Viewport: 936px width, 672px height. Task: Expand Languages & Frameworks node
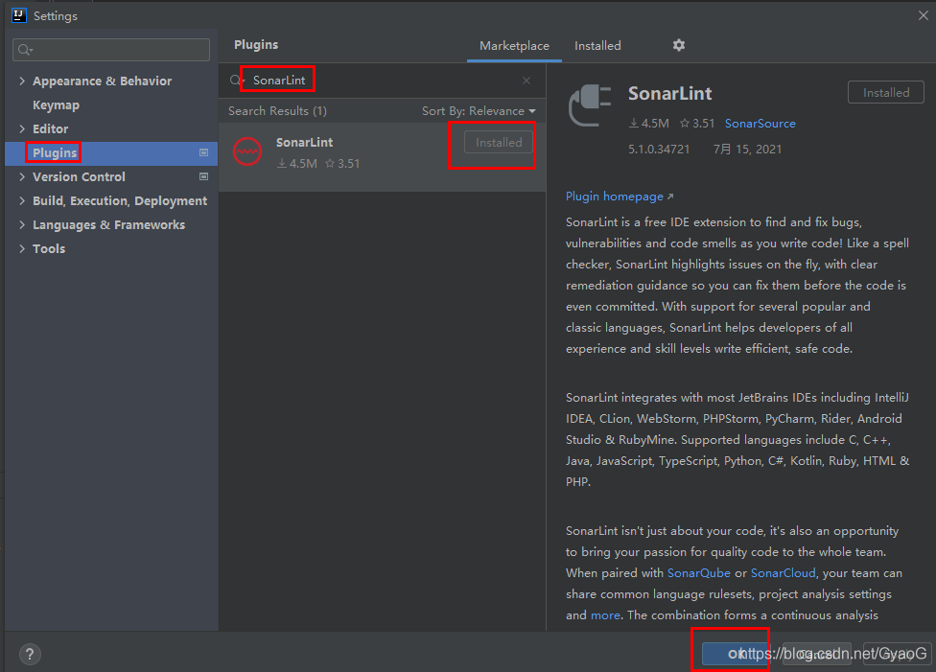pos(22,224)
